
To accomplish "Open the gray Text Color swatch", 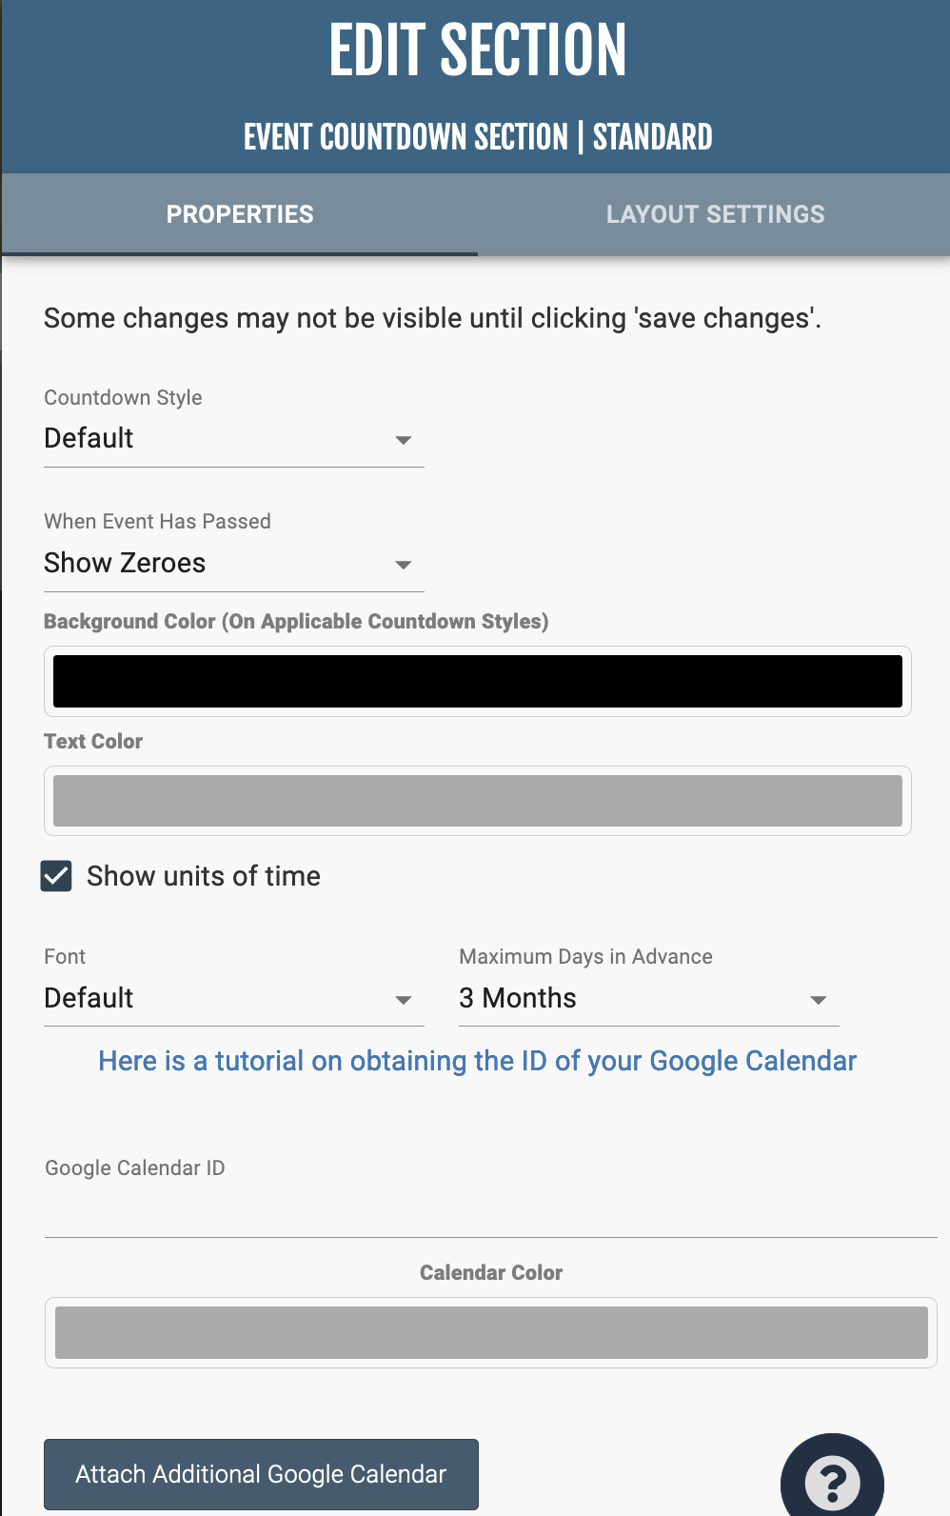I will point(477,801).
